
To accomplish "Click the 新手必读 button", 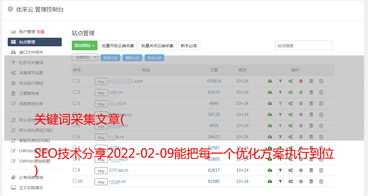I will click(x=189, y=45).
